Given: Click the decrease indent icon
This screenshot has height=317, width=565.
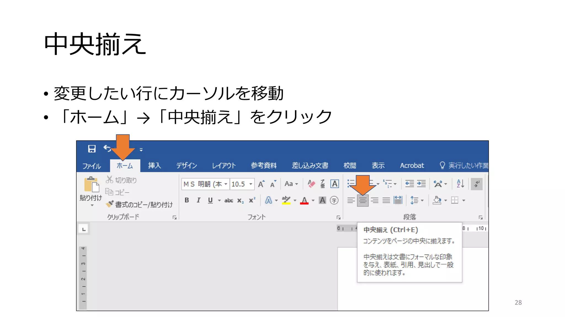Looking at the screenshot, I should [409, 184].
